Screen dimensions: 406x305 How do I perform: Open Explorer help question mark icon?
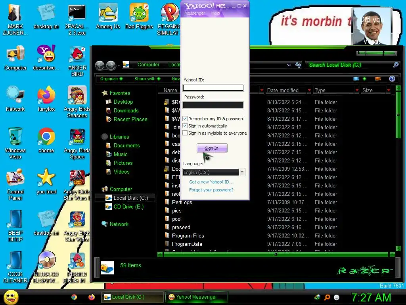[392, 79]
